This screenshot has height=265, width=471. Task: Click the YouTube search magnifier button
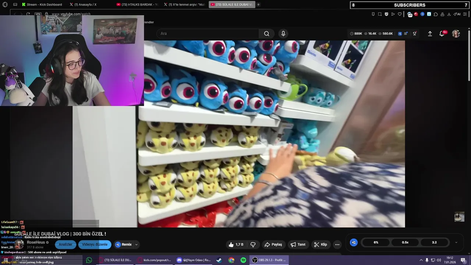tap(266, 33)
